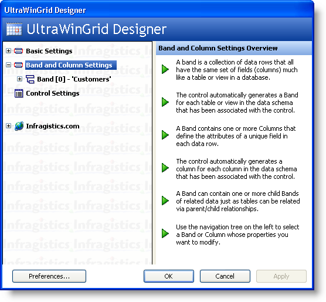
Task: Click the UltraWinGrid Designer calendar grid icon
Action: pos(14,29)
